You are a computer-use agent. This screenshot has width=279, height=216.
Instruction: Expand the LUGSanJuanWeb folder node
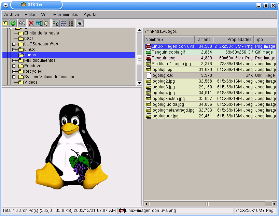pyautogui.click(x=14, y=44)
